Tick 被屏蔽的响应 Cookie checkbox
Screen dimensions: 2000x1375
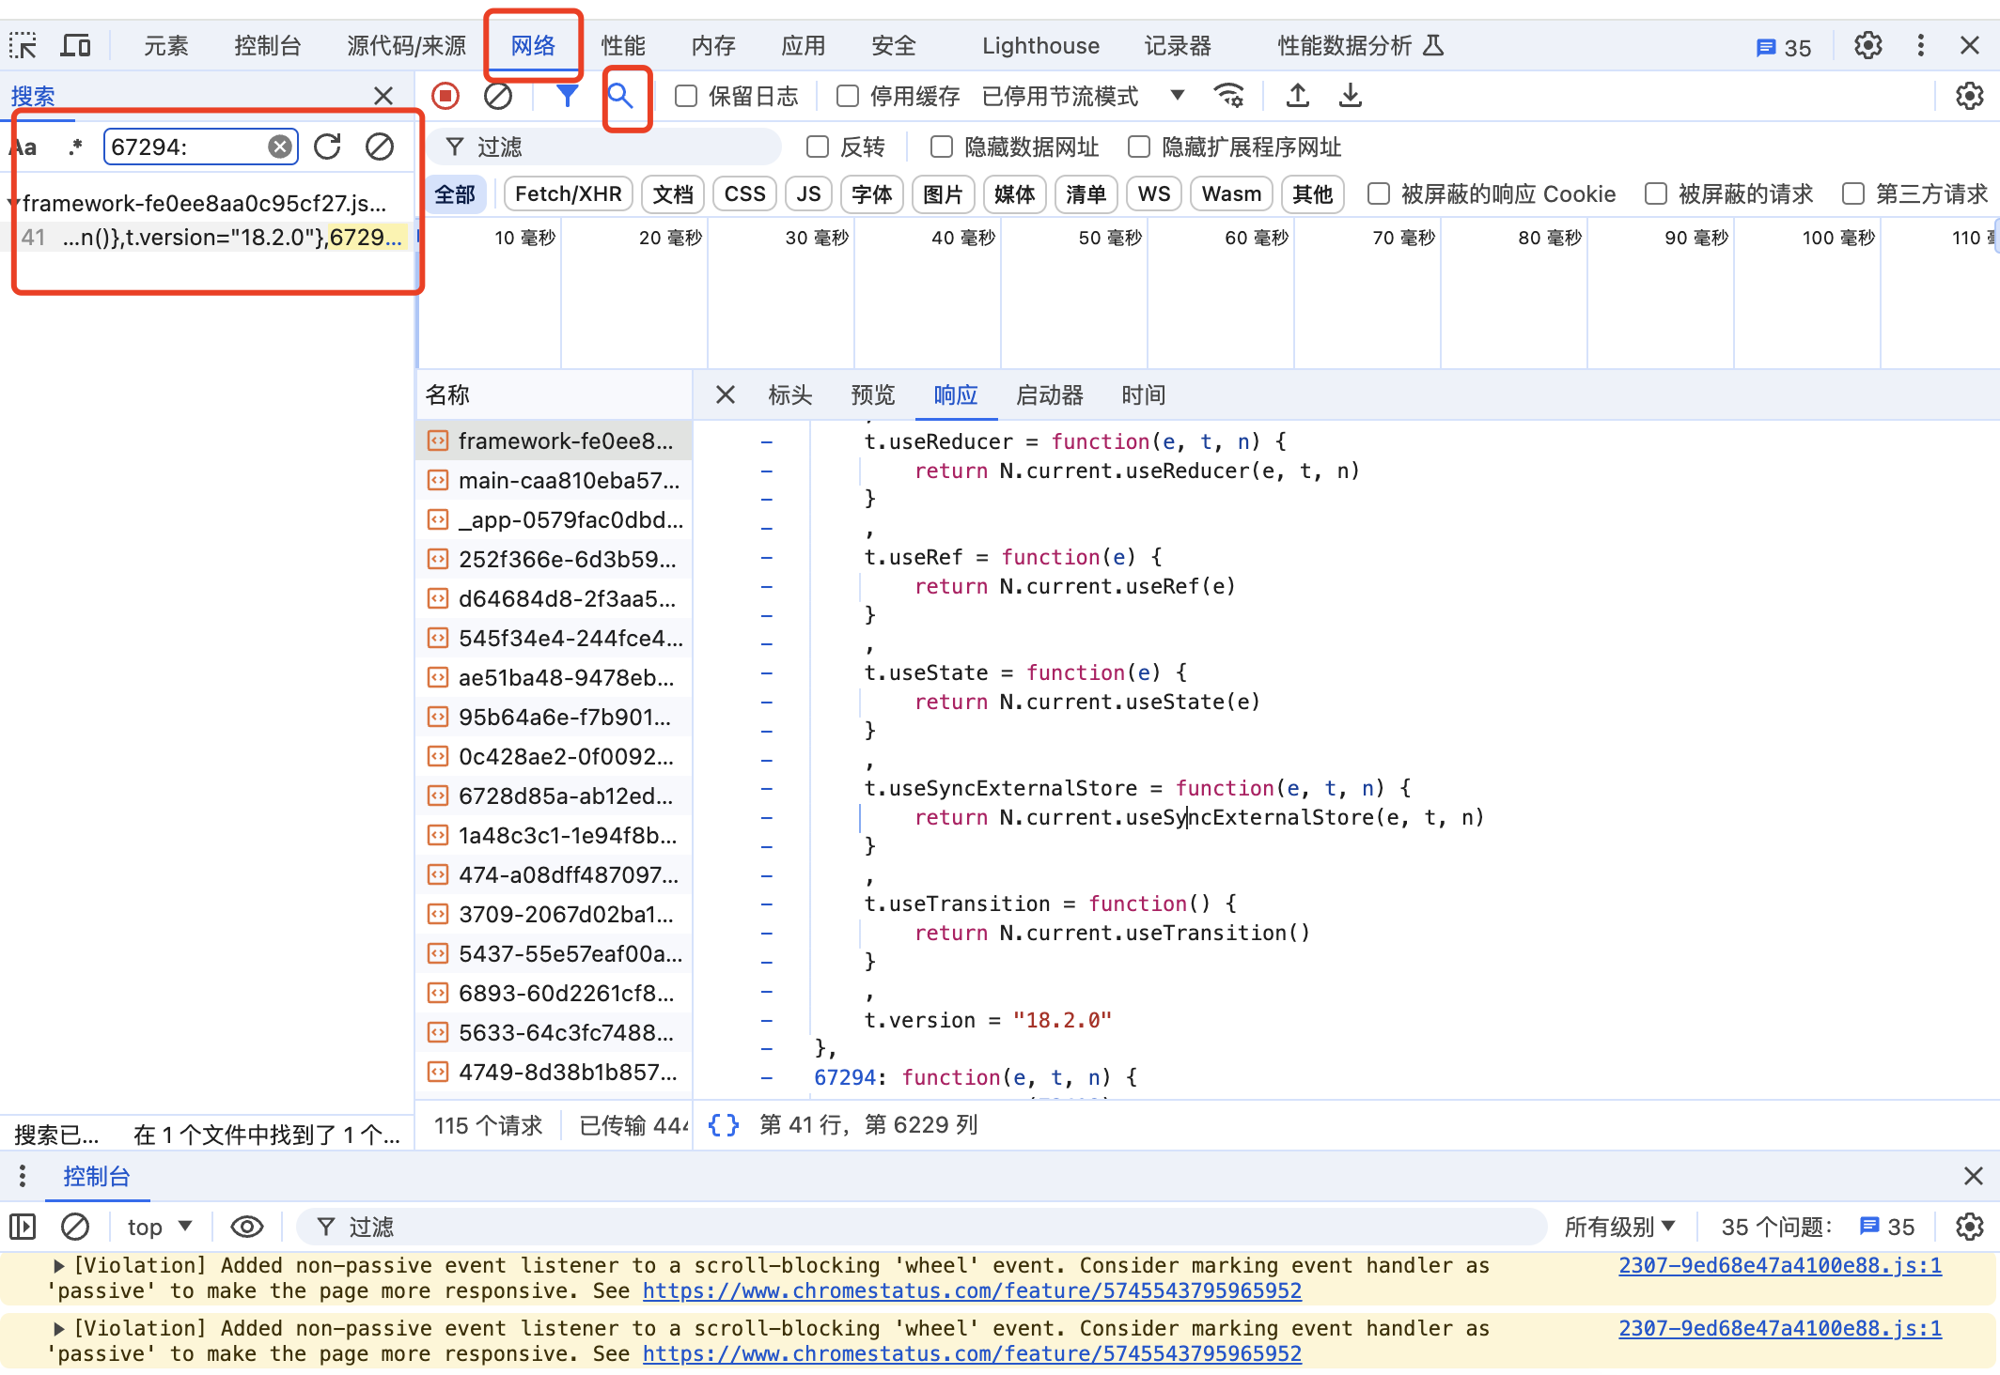tap(1379, 193)
